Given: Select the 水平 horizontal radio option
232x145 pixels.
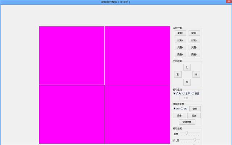Looking at the screenshot, I should [x=184, y=94].
